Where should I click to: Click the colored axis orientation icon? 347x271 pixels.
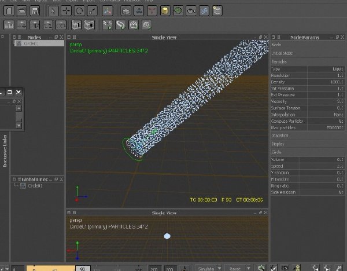tap(108, 10)
